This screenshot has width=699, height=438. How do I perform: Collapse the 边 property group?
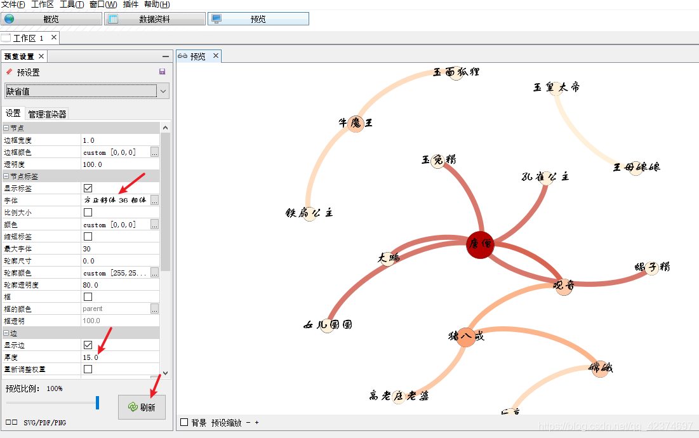(6, 333)
